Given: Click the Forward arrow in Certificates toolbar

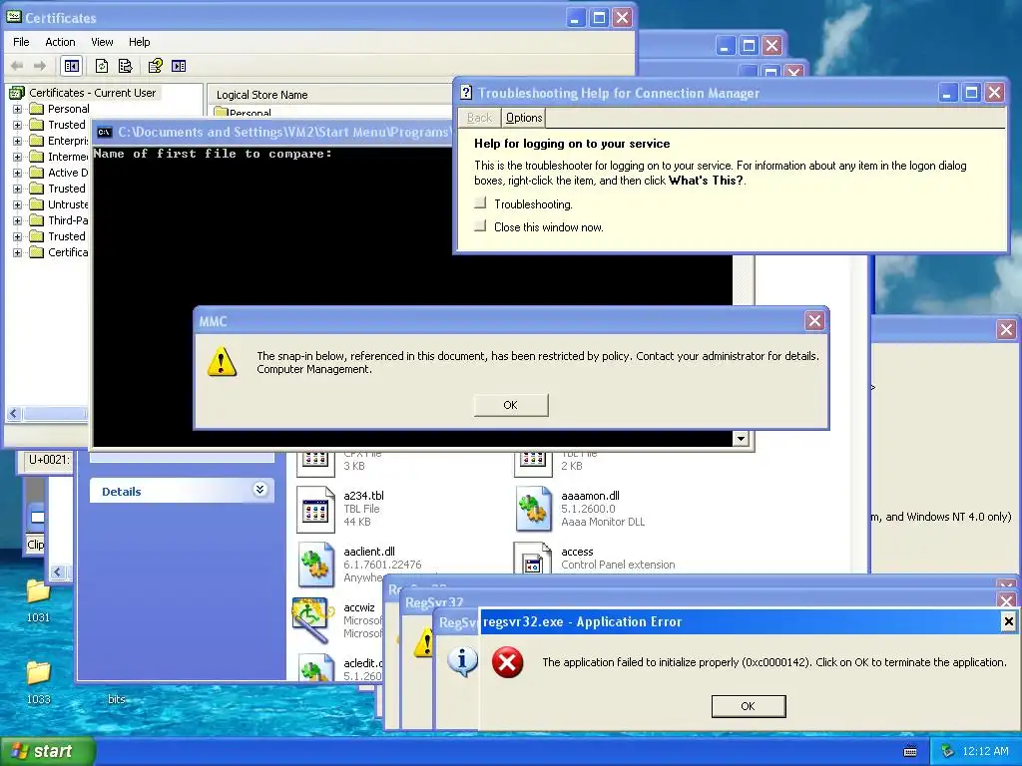Looking at the screenshot, I should click(40, 66).
